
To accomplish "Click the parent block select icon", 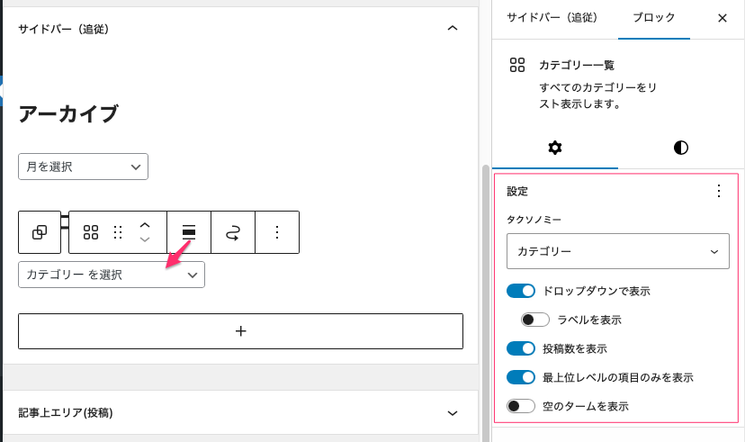I will [40, 233].
